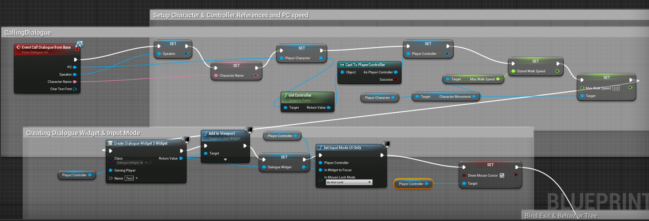Select the Setup Character & Controller References comment title
Viewport: 649px width, 221px height.
click(x=231, y=15)
